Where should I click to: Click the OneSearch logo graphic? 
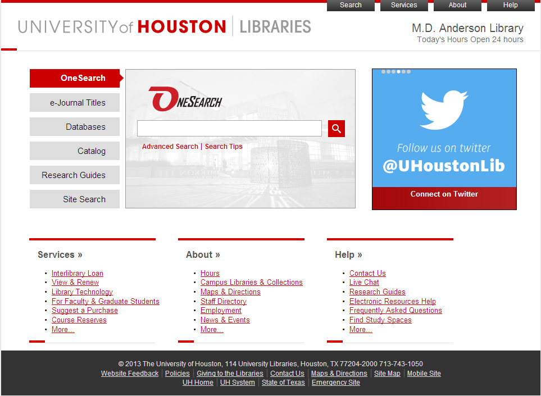point(185,99)
